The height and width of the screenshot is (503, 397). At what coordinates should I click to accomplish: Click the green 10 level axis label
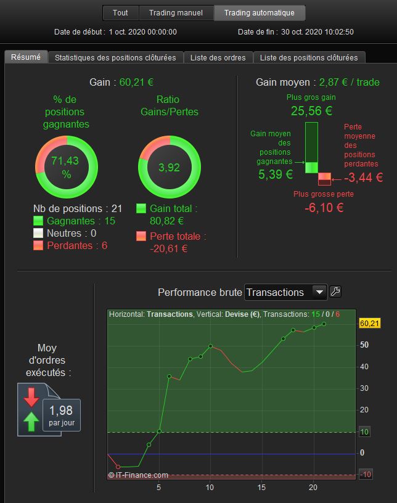point(364,431)
